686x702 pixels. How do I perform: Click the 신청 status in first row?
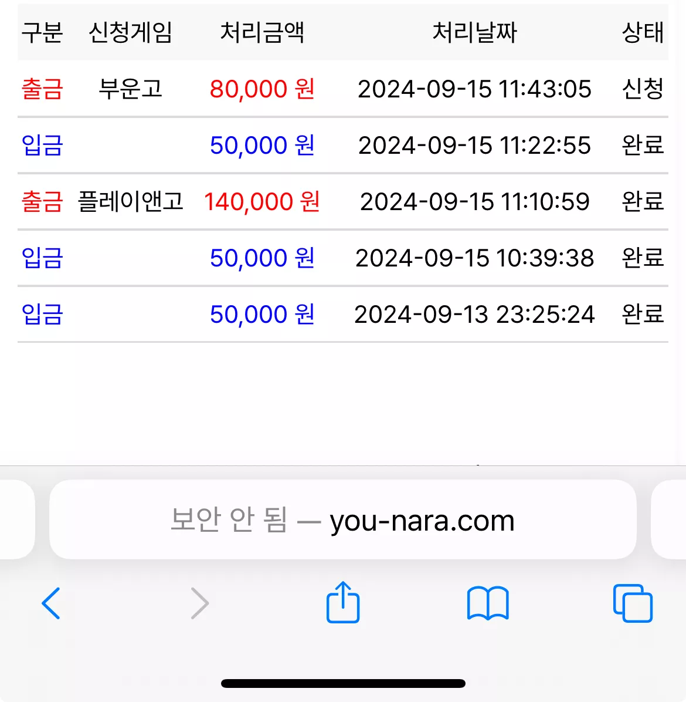point(643,89)
